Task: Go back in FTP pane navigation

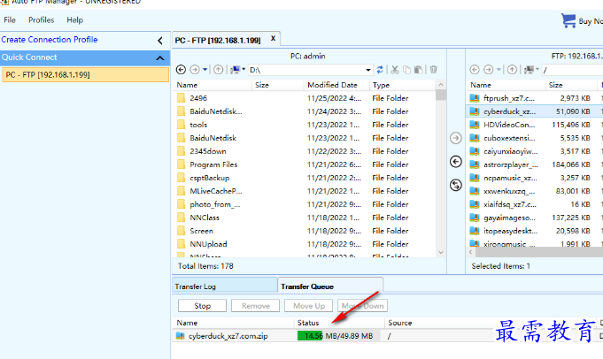Action: coord(475,70)
